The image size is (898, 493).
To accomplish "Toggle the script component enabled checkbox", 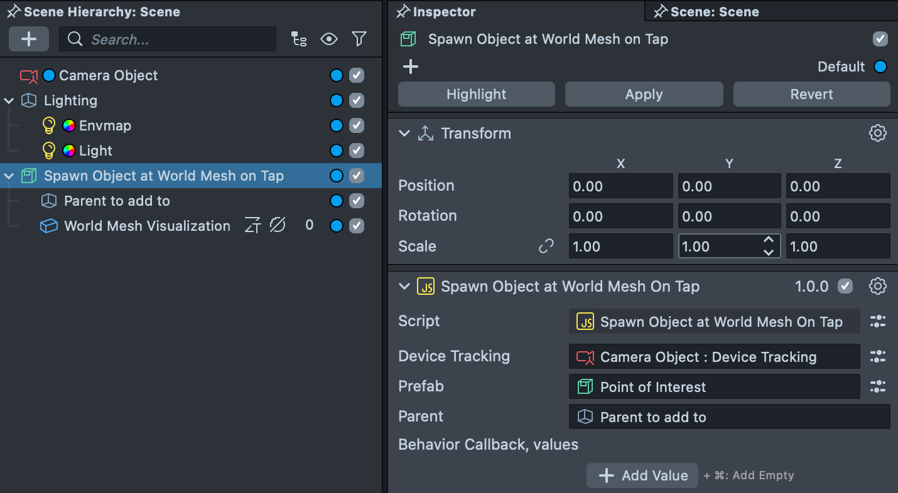I will (845, 287).
